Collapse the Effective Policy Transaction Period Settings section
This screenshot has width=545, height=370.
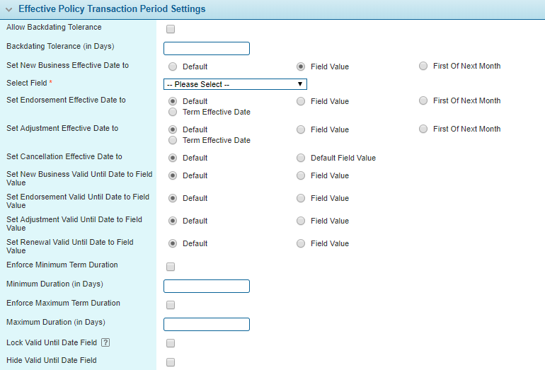click(x=8, y=9)
